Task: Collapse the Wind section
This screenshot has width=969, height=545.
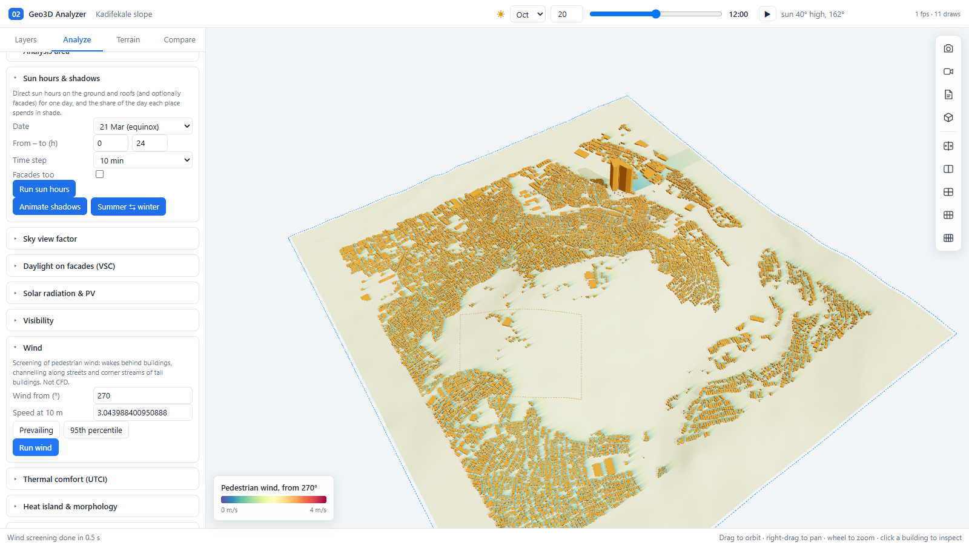Action: coord(102,348)
